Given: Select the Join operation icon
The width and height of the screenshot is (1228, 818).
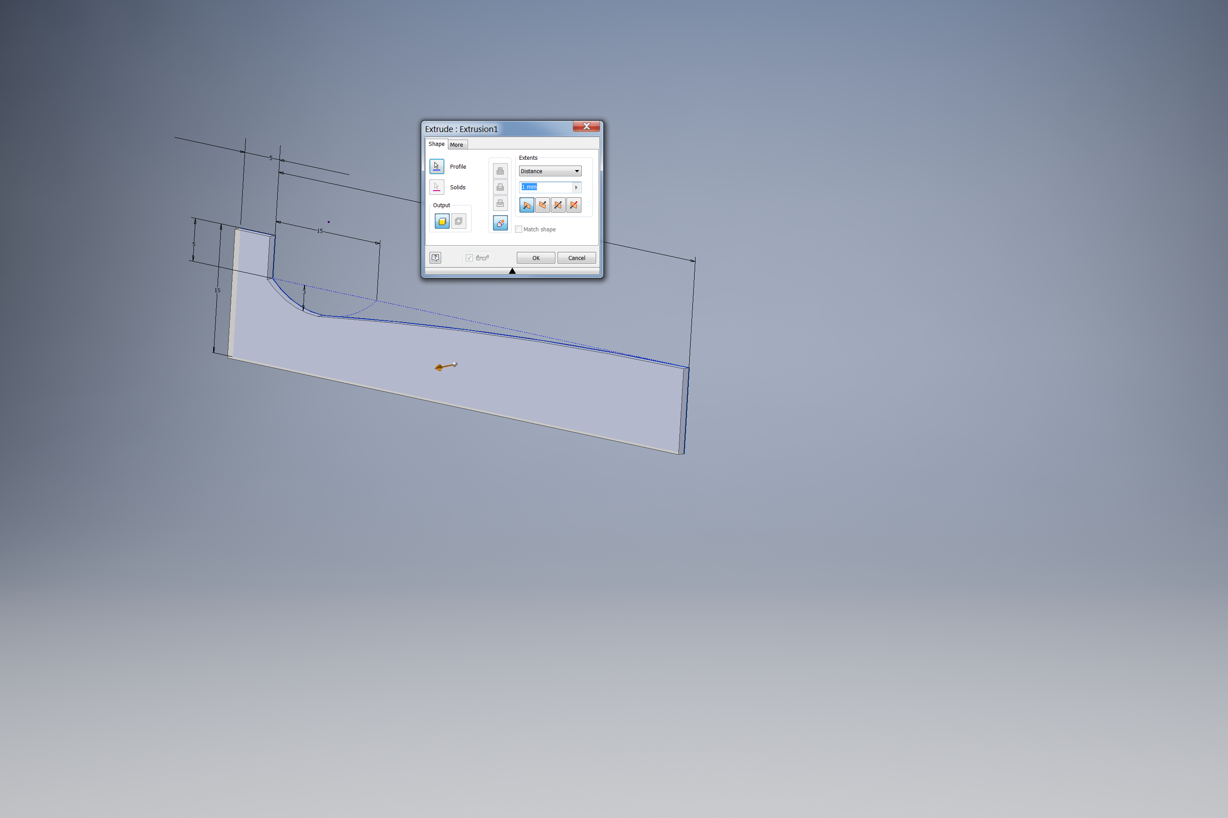Looking at the screenshot, I should coord(500,170).
